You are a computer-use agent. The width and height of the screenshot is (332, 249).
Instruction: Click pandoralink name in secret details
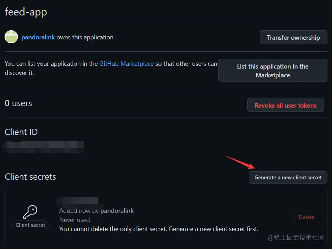pos(117,211)
